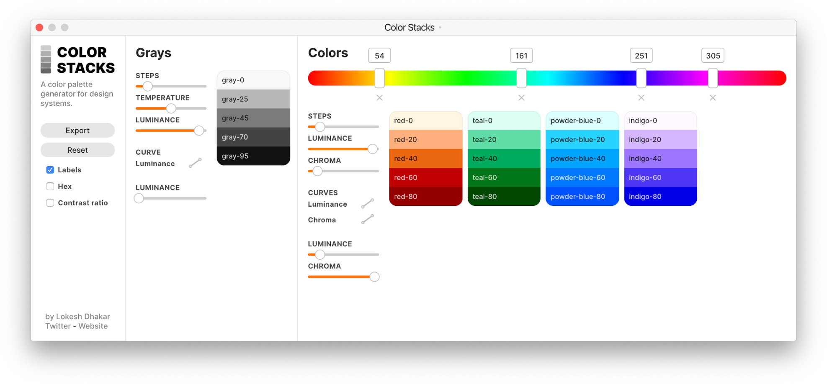Image resolution: width=827 pixels, height=384 pixels.
Task: Enable the Contrast ratio checkbox
Action: (50, 203)
